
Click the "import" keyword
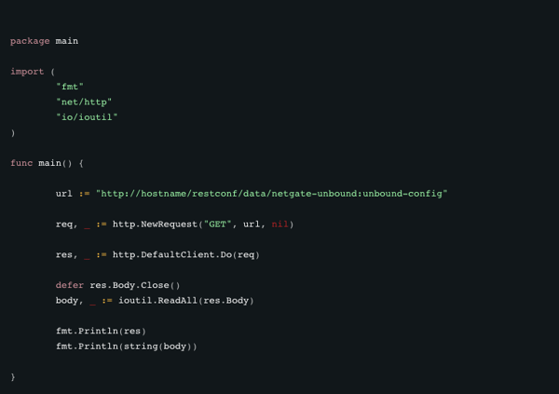pyautogui.click(x=26, y=72)
